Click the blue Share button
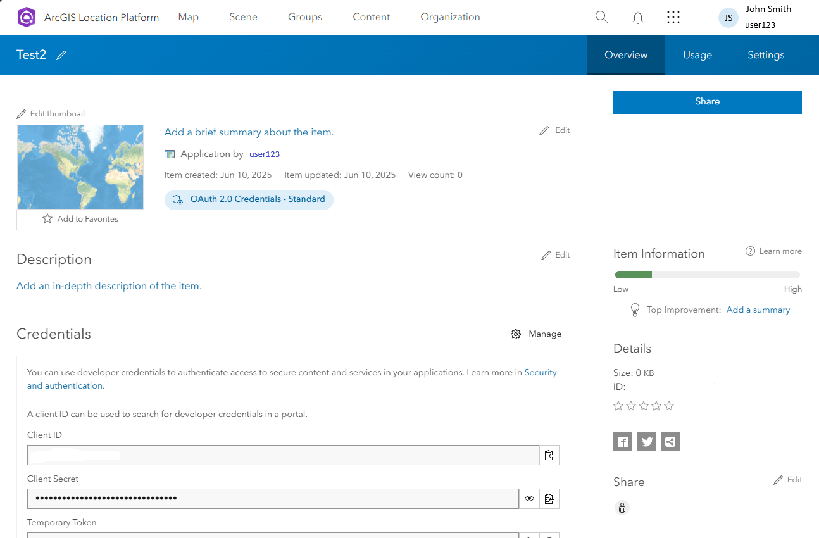Viewport: 819px width, 538px height. (x=708, y=102)
